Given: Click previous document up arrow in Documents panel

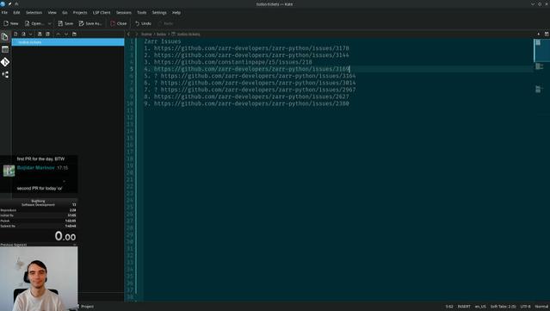Looking at the screenshot, I should coord(59,34).
